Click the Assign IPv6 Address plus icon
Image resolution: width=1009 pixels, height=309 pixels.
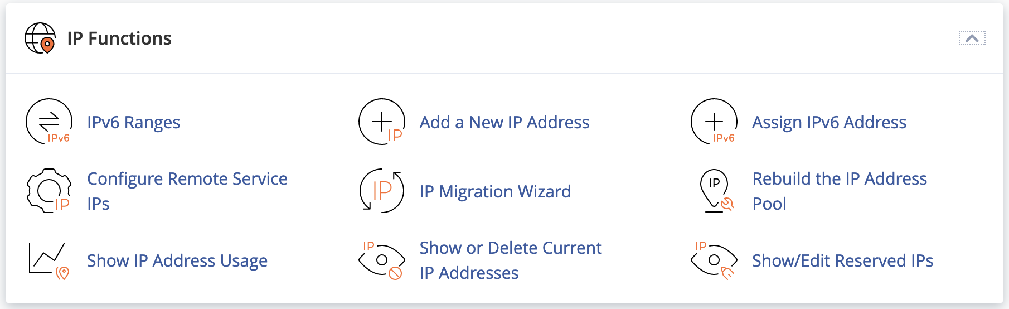tap(714, 122)
